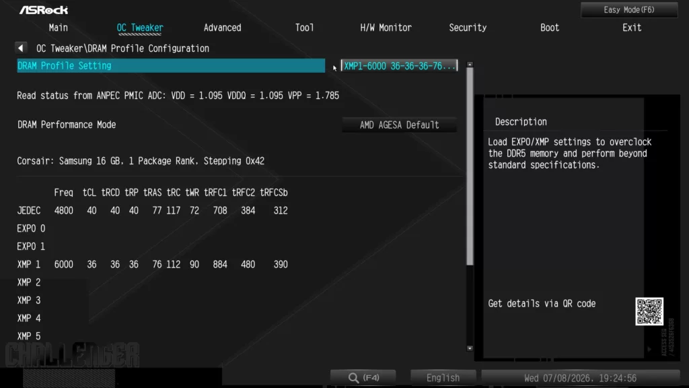Click the XMP 2 row label
This screenshot has height=388, width=689.
29,282
